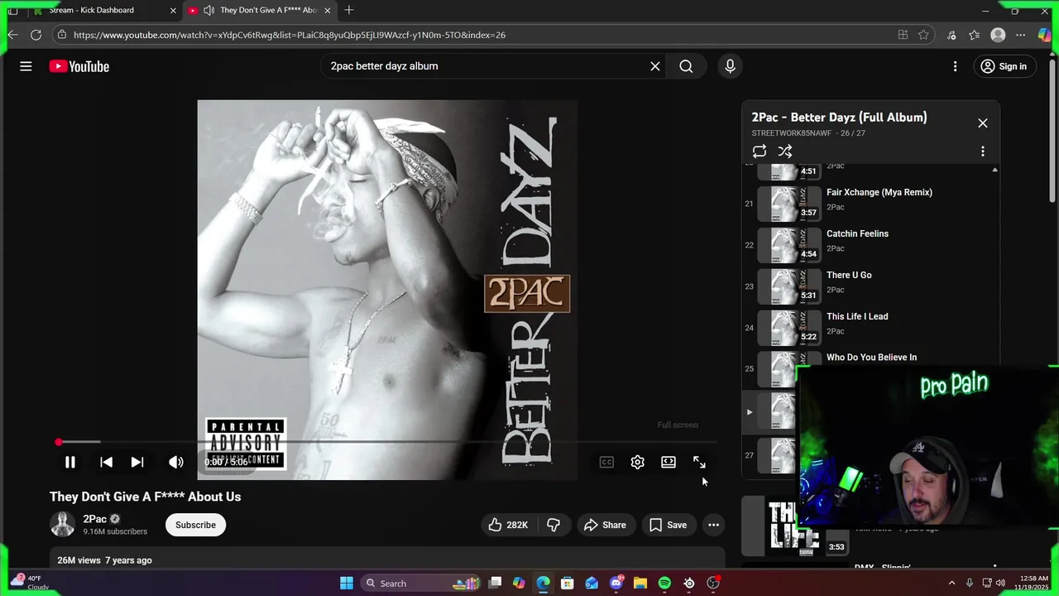Run search with the magnifier button
Image resolution: width=1059 pixels, height=596 pixels.
pos(686,66)
